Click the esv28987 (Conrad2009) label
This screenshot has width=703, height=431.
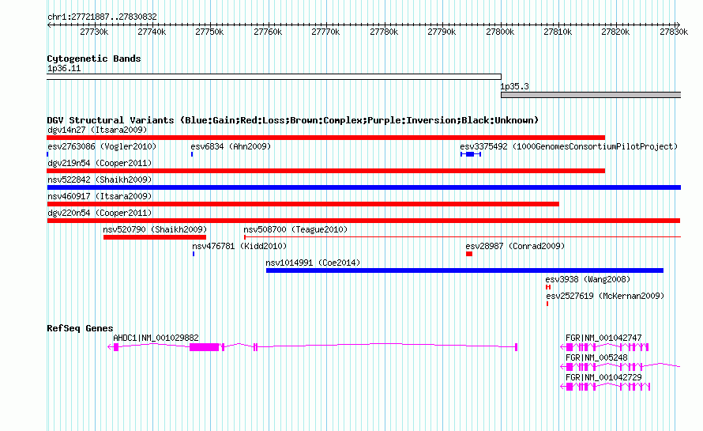click(515, 246)
